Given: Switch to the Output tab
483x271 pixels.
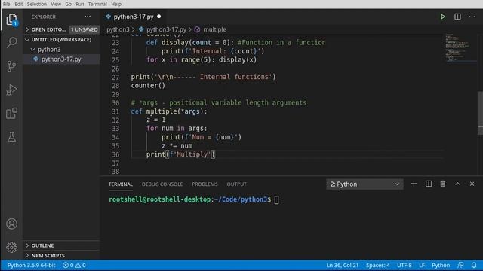Looking at the screenshot, I should click(x=236, y=184).
